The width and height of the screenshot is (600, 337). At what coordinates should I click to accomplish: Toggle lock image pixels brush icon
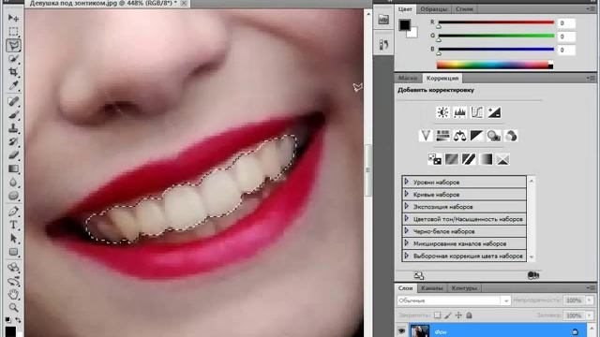[x=448, y=315]
